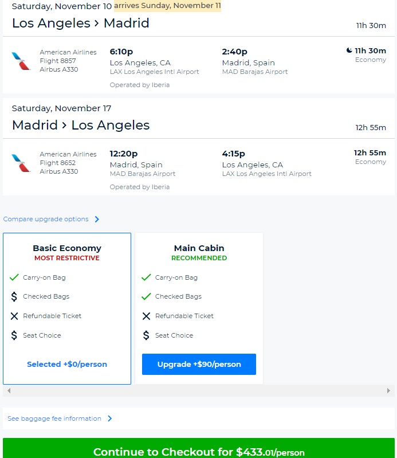This screenshot has height=458, width=397.
Task: Click American Airlines logo for flight 8652
Action: (21, 163)
